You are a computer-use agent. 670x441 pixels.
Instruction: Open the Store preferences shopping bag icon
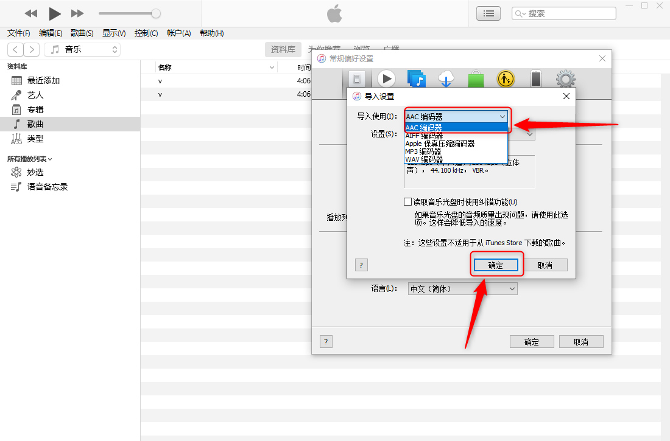(x=476, y=79)
